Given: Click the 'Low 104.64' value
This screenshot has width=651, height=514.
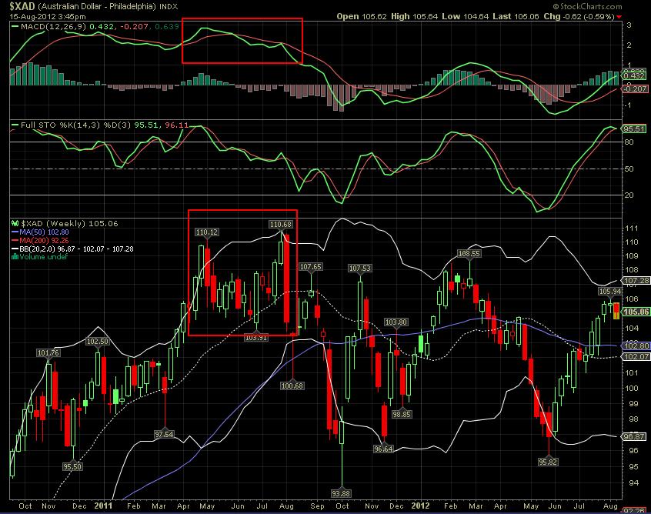Looking at the screenshot, I should (x=466, y=17).
